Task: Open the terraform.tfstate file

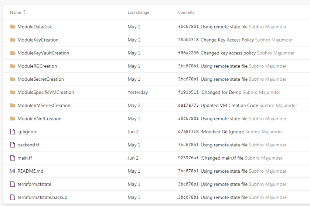Action: point(34,185)
